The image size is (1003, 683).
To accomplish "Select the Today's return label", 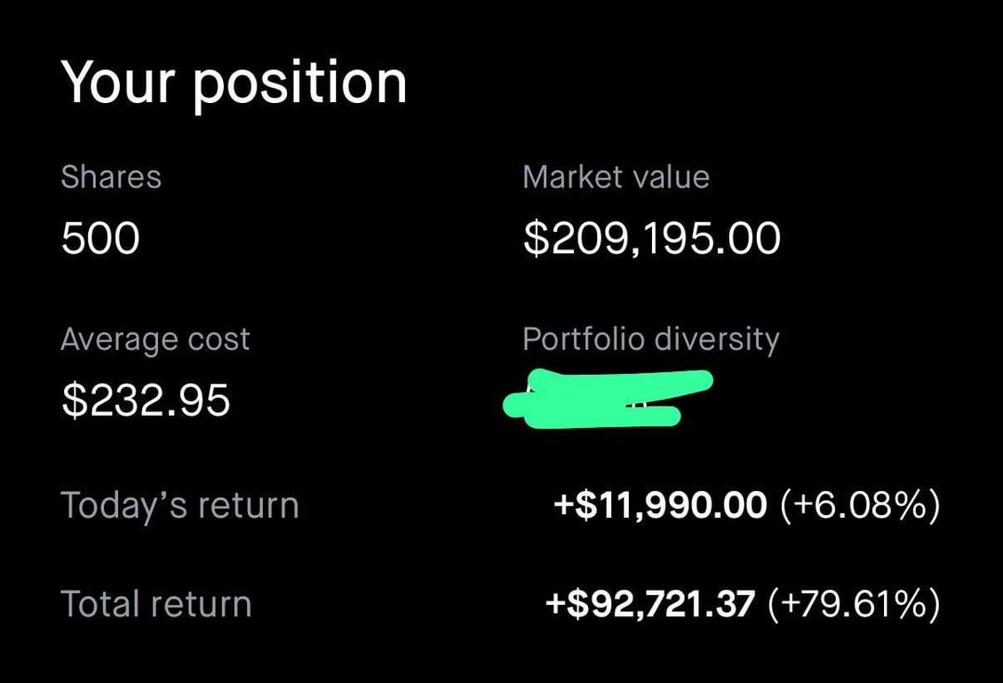I will click(180, 506).
